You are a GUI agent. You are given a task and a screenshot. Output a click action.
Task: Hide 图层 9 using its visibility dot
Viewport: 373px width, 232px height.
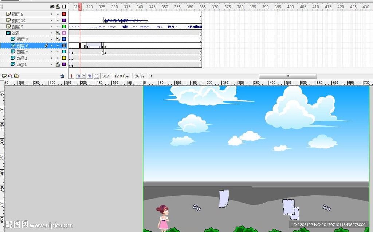[x=52, y=27]
